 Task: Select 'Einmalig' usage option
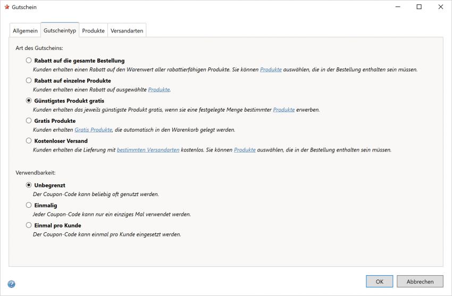tap(29, 205)
